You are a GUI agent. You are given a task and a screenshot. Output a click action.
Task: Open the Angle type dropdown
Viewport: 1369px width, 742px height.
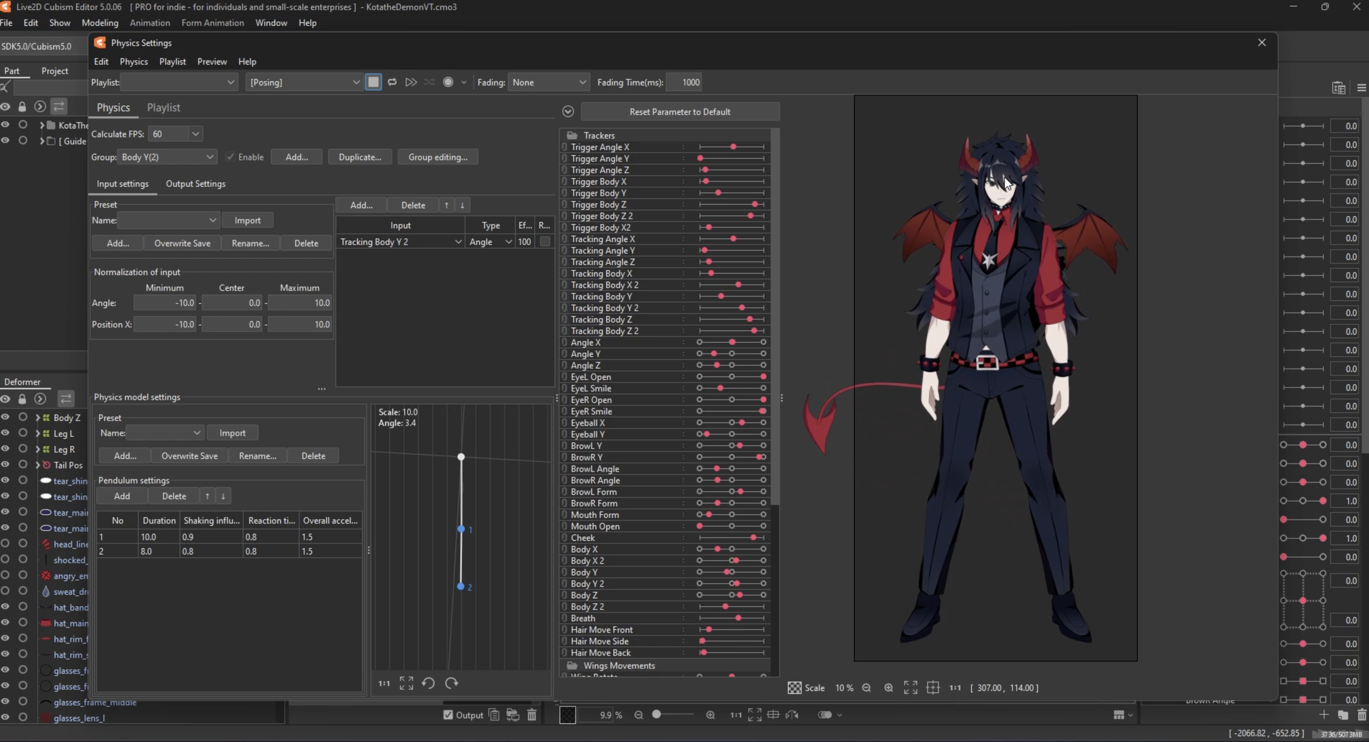click(491, 242)
